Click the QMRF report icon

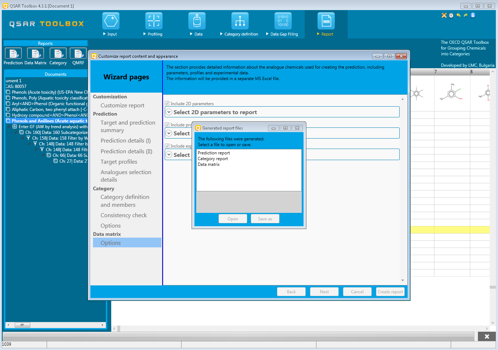pos(78,54)
